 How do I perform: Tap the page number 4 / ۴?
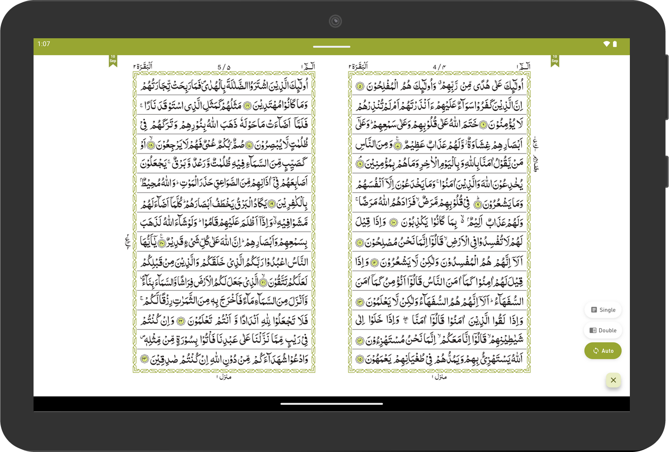pyautogui.click(x=439, y=67)
